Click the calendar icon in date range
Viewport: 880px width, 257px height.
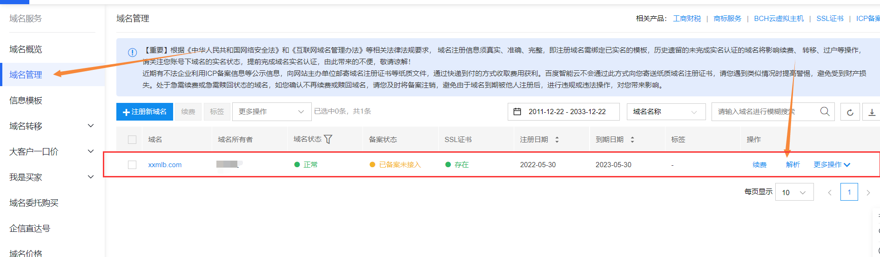[x=517, y=112]
